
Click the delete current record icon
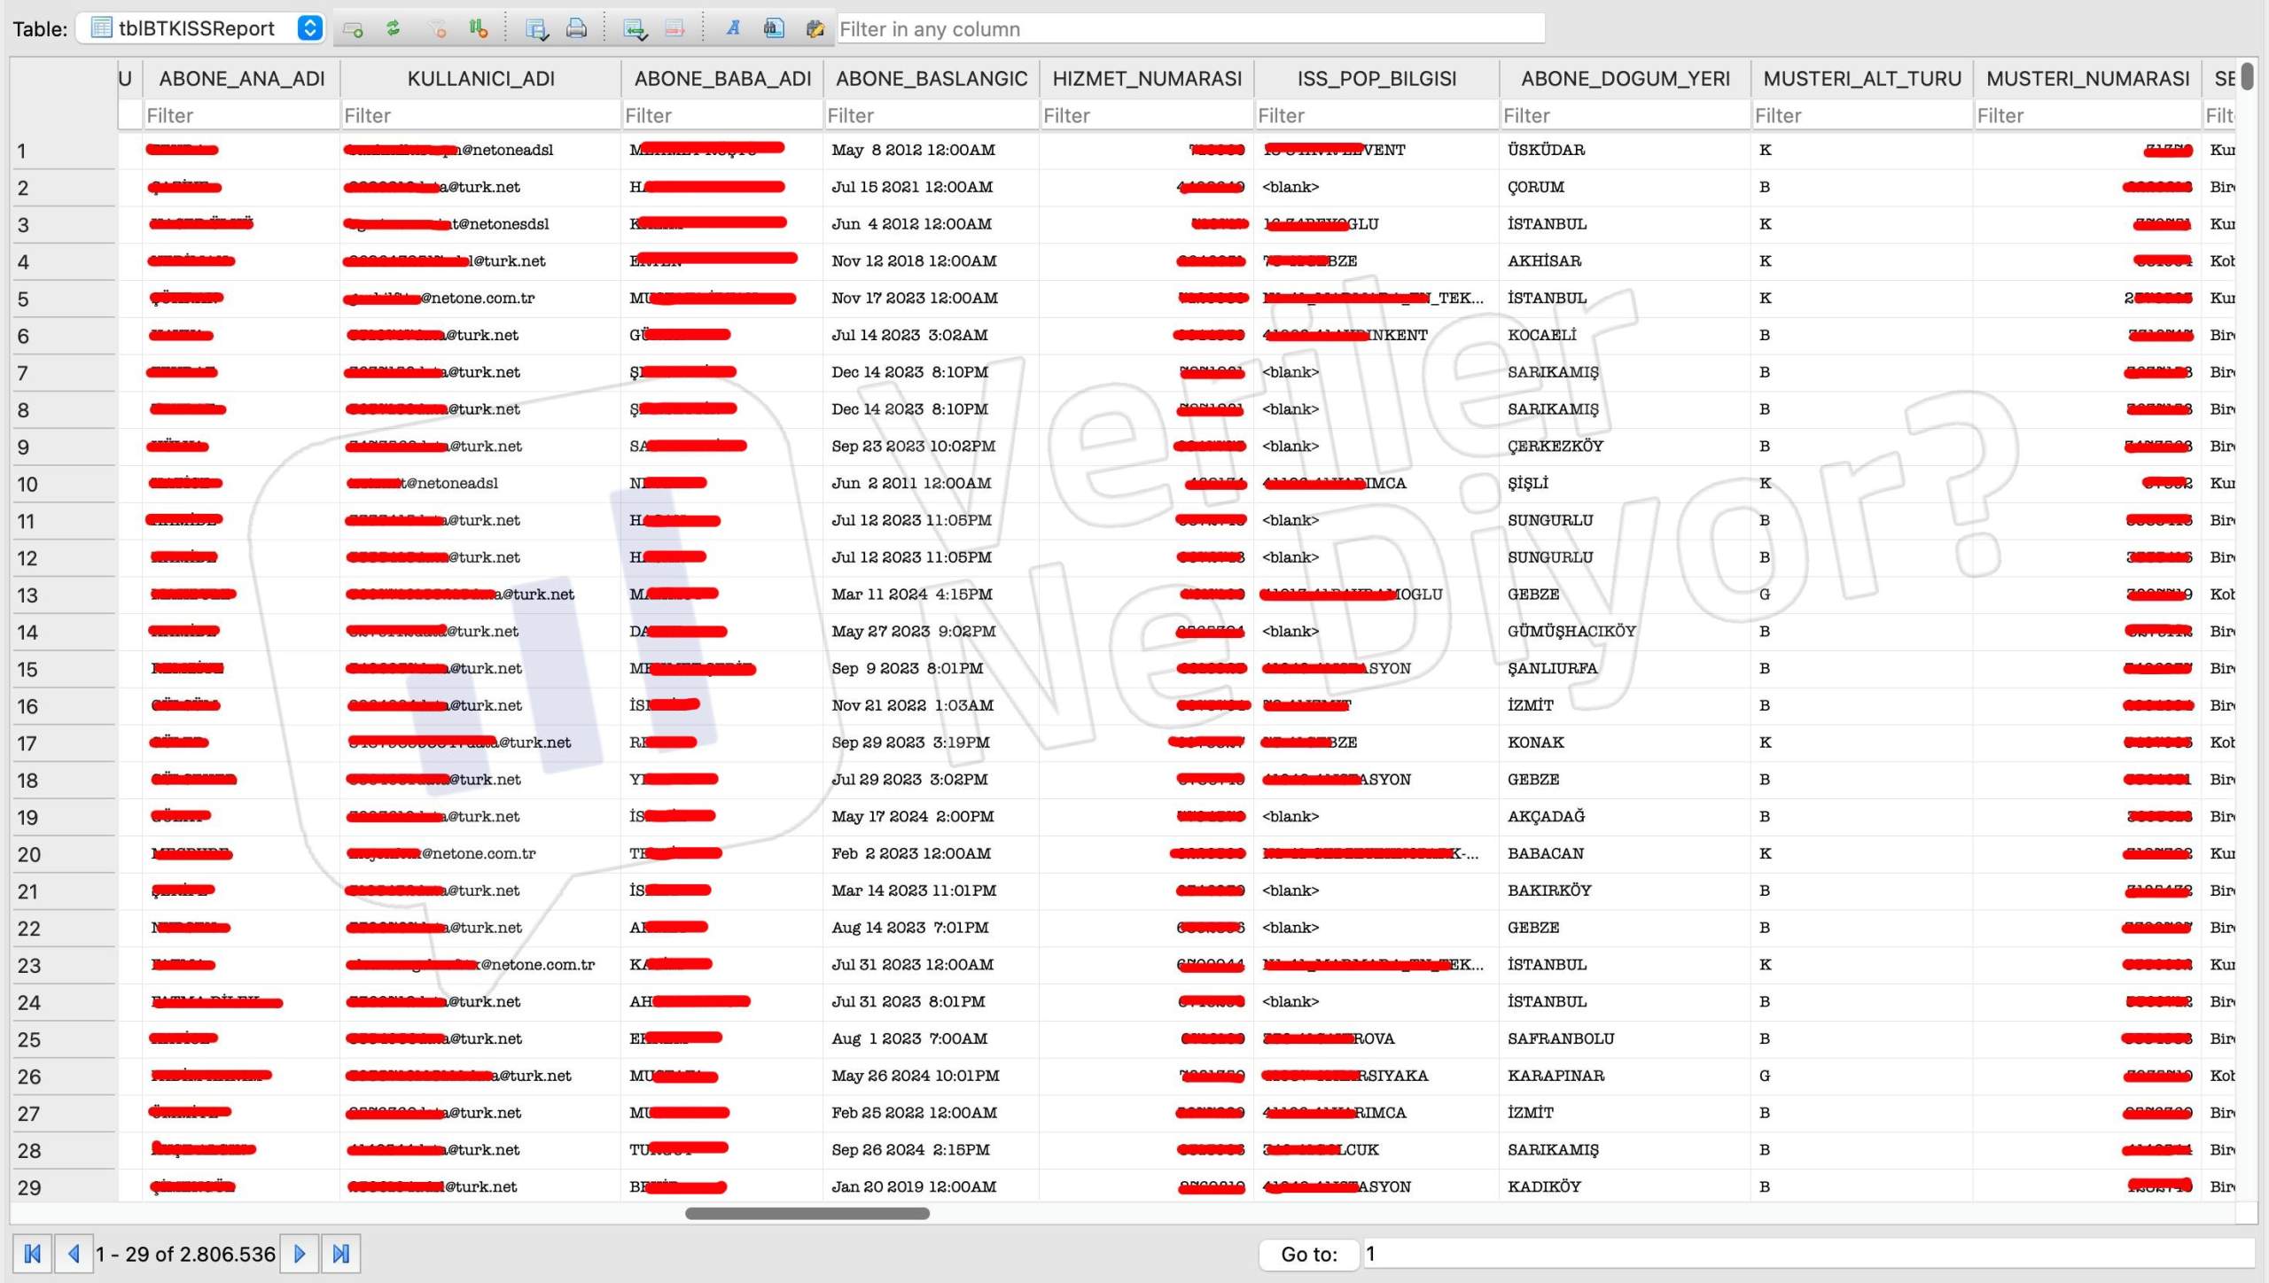click(x=674, y=28)
